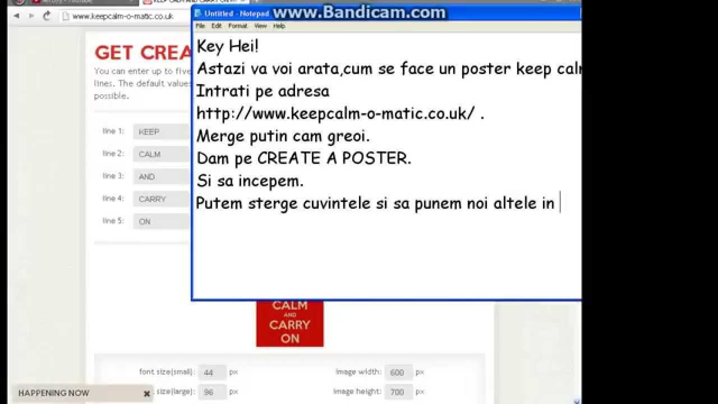The image size is (718, 404).
Task: Click the line 1 field containing KEEP
Action: [x=162, y=132]
